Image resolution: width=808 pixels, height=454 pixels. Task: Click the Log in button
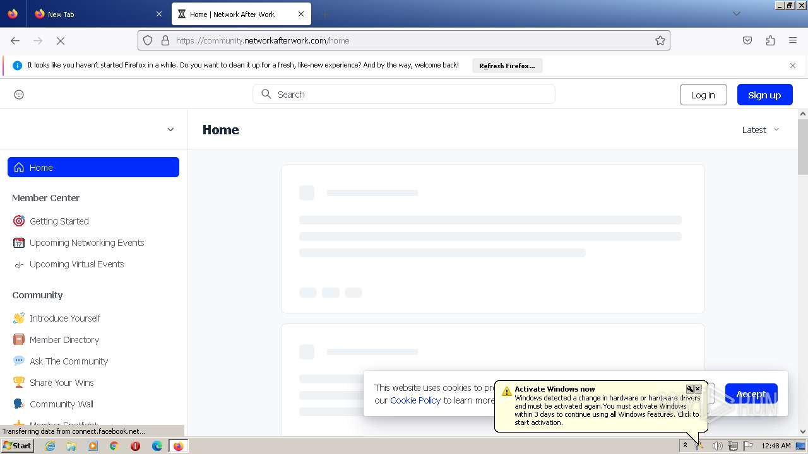(703, 95)
